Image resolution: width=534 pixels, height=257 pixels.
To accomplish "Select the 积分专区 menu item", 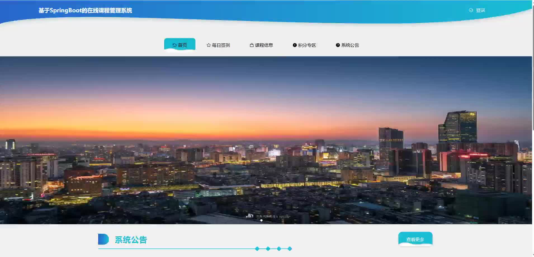I will [x=304, y=45].
